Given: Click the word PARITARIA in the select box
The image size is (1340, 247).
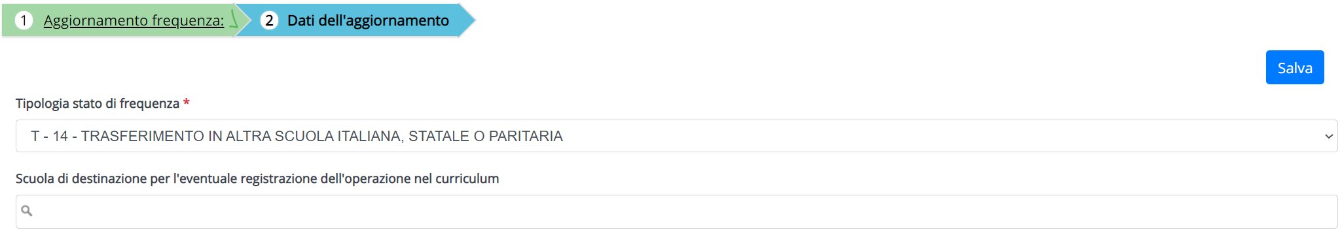Looking at the screenshot, I should 526,136.
